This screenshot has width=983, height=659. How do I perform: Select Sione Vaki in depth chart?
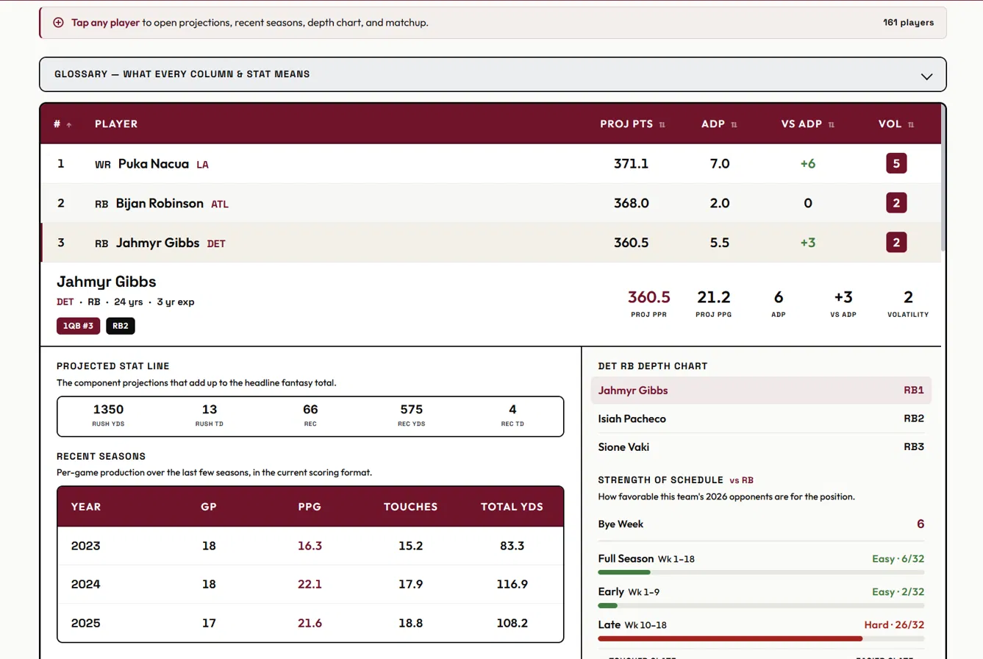coord(761,446)
